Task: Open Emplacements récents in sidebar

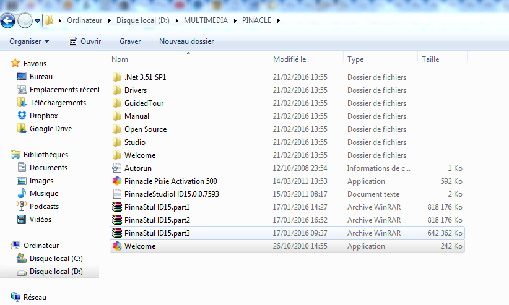Action: click(64, 90)
